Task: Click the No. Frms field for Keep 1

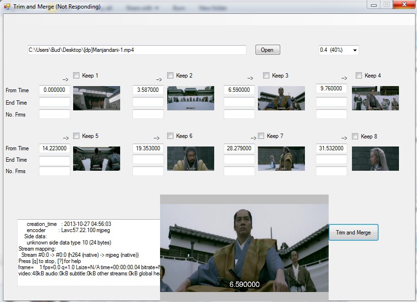Action: click(55, 114)
